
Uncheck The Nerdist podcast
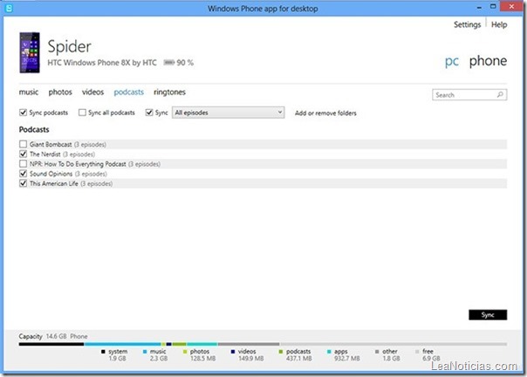click(24, 154)
